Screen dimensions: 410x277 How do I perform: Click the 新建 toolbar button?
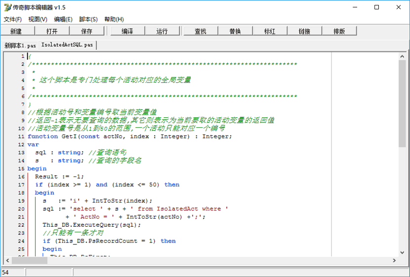pyautogui.click(x=16, y=31)
